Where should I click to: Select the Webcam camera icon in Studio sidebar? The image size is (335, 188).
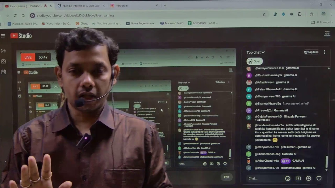click(x=3, y=61)
